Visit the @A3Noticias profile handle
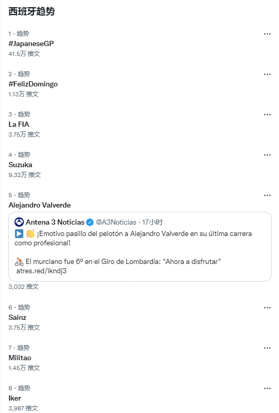The width and height of the screenshot is (279, 413). coord(116,223)
